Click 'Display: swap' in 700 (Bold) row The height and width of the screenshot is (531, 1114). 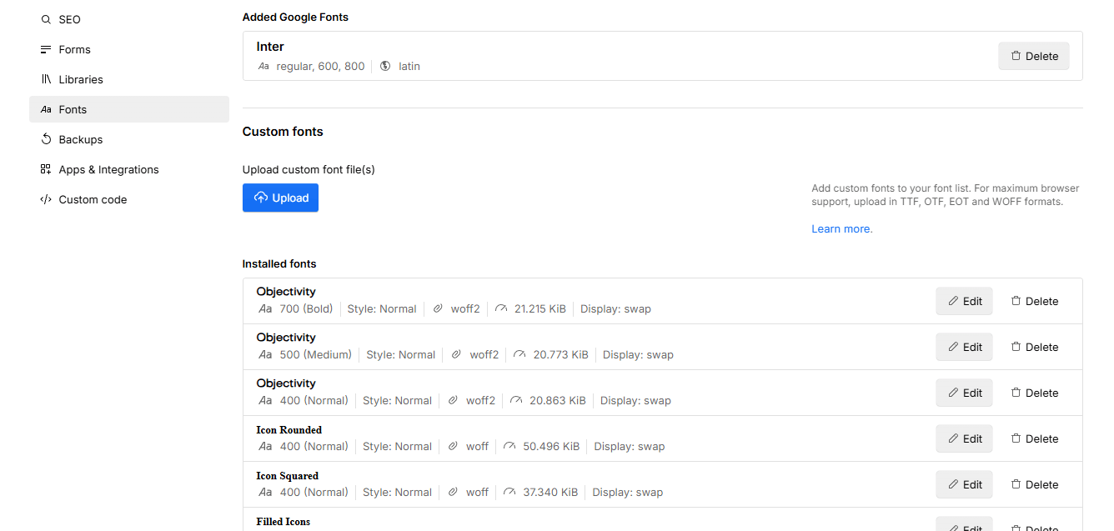(x=615, y=308)
